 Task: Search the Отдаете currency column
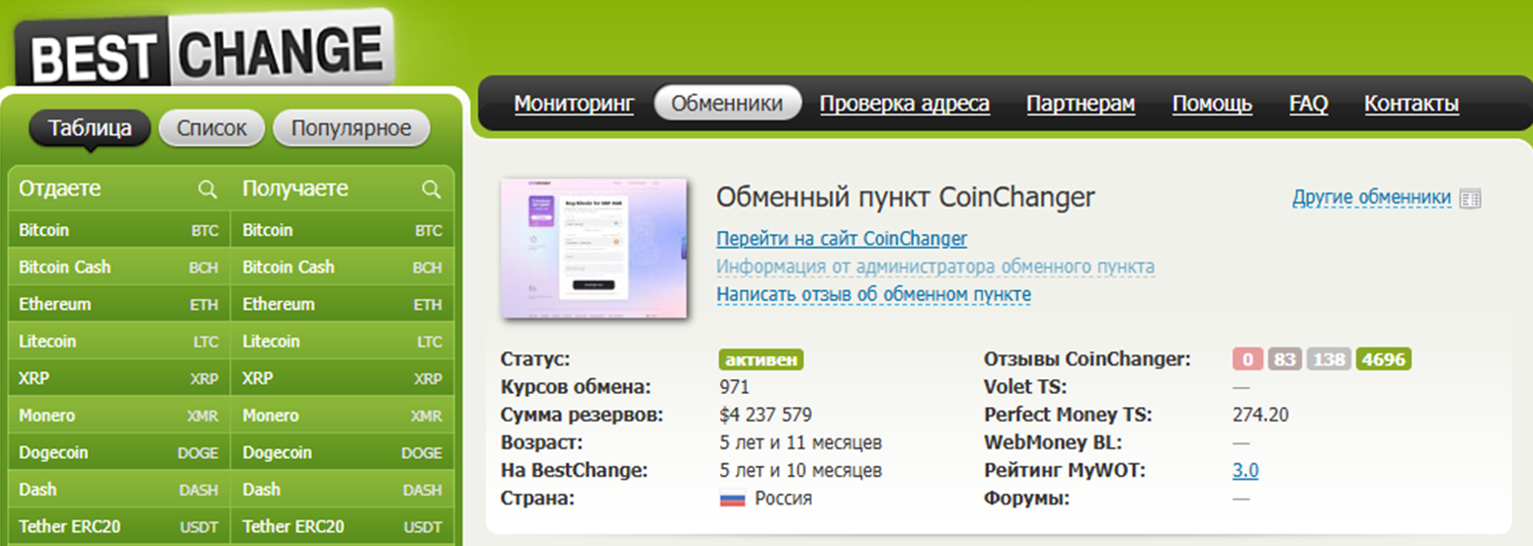click(206, 189)
